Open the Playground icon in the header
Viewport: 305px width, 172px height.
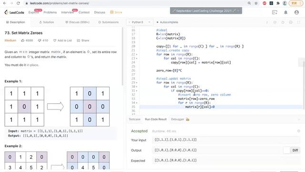point(274,12)
